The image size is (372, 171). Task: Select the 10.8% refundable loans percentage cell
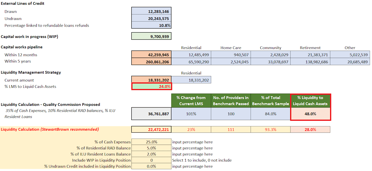pyautogui.click(x=151, y=25)
